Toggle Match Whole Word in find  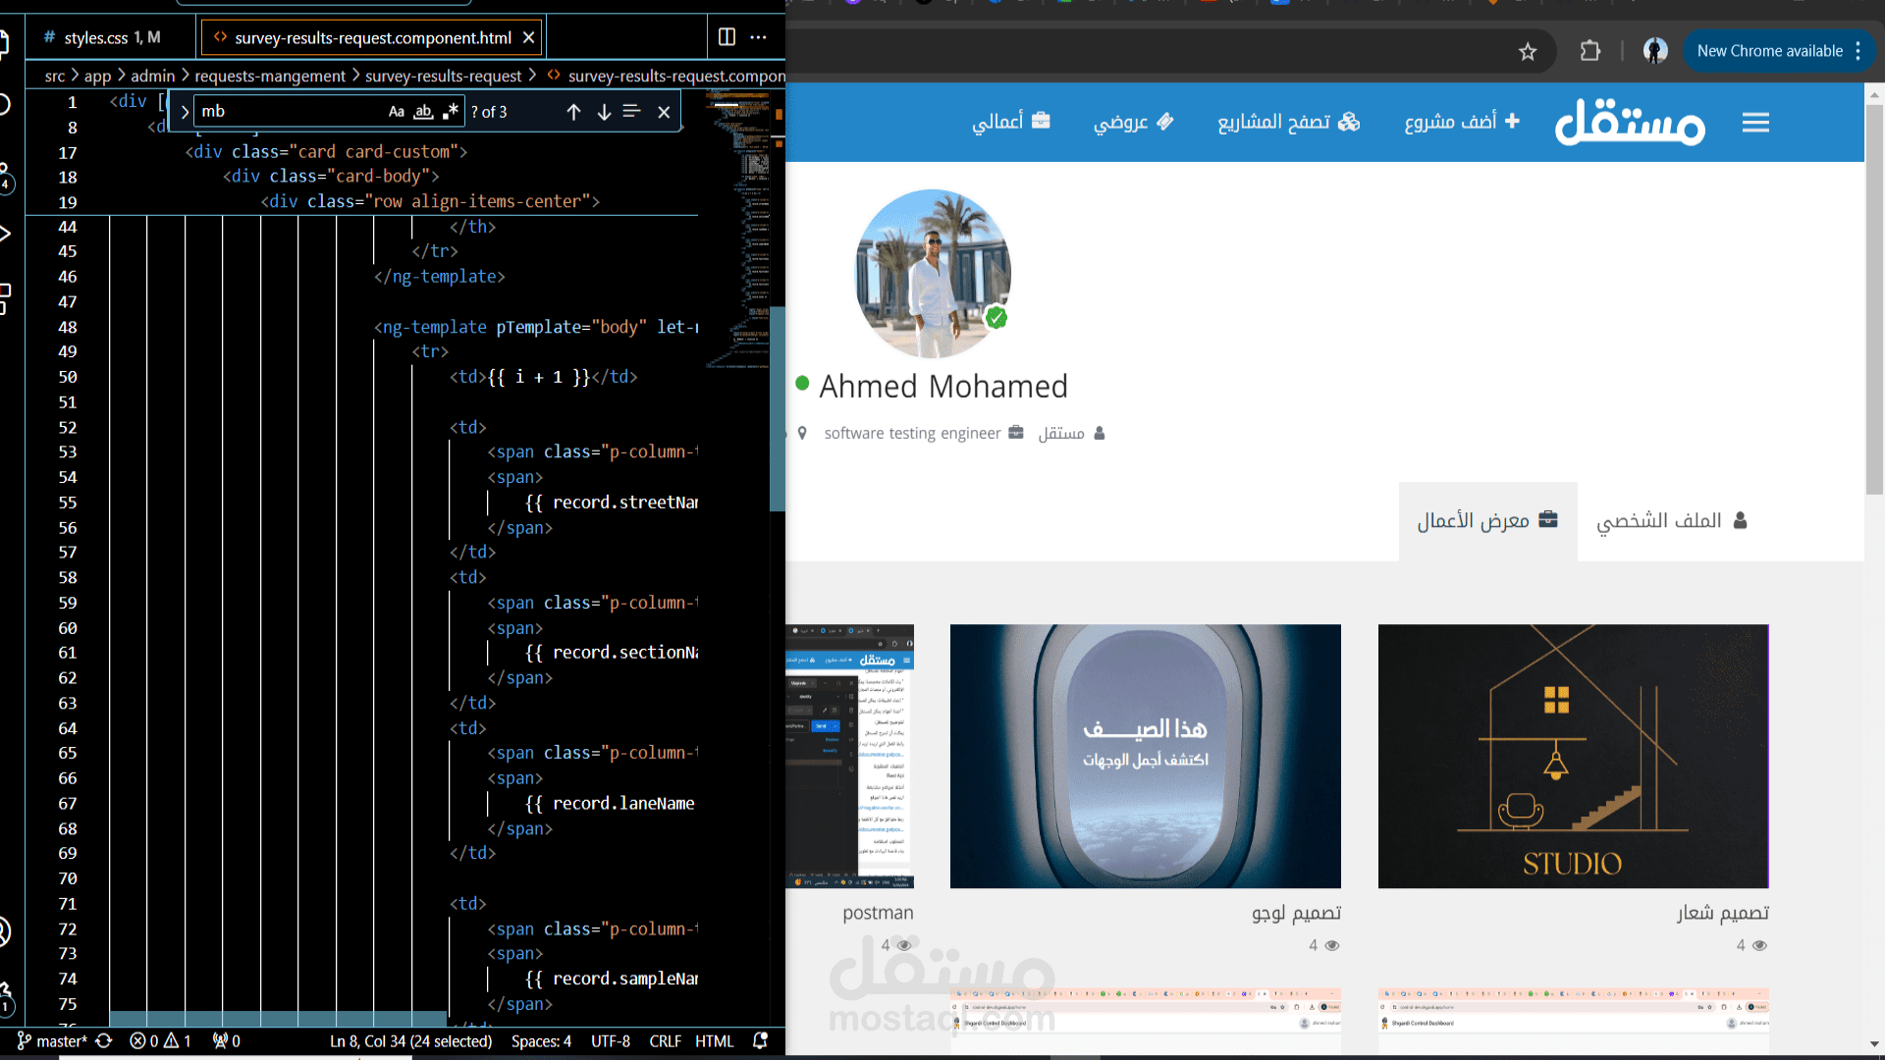(423, 112)
